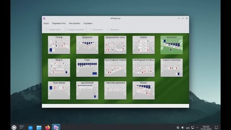The width and height of the screenshot is (231, 130).
Task: Select the Тузы вверх game
Action: click(59, 90)
